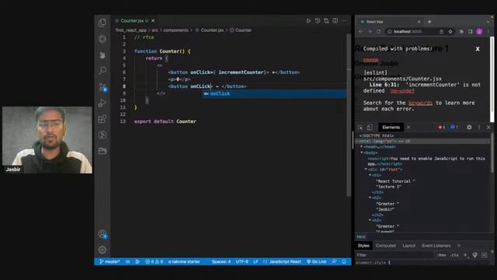Select the Computed tab in DevTools
Viewport: 497px width, 280px height.
[x=385, y=246]
